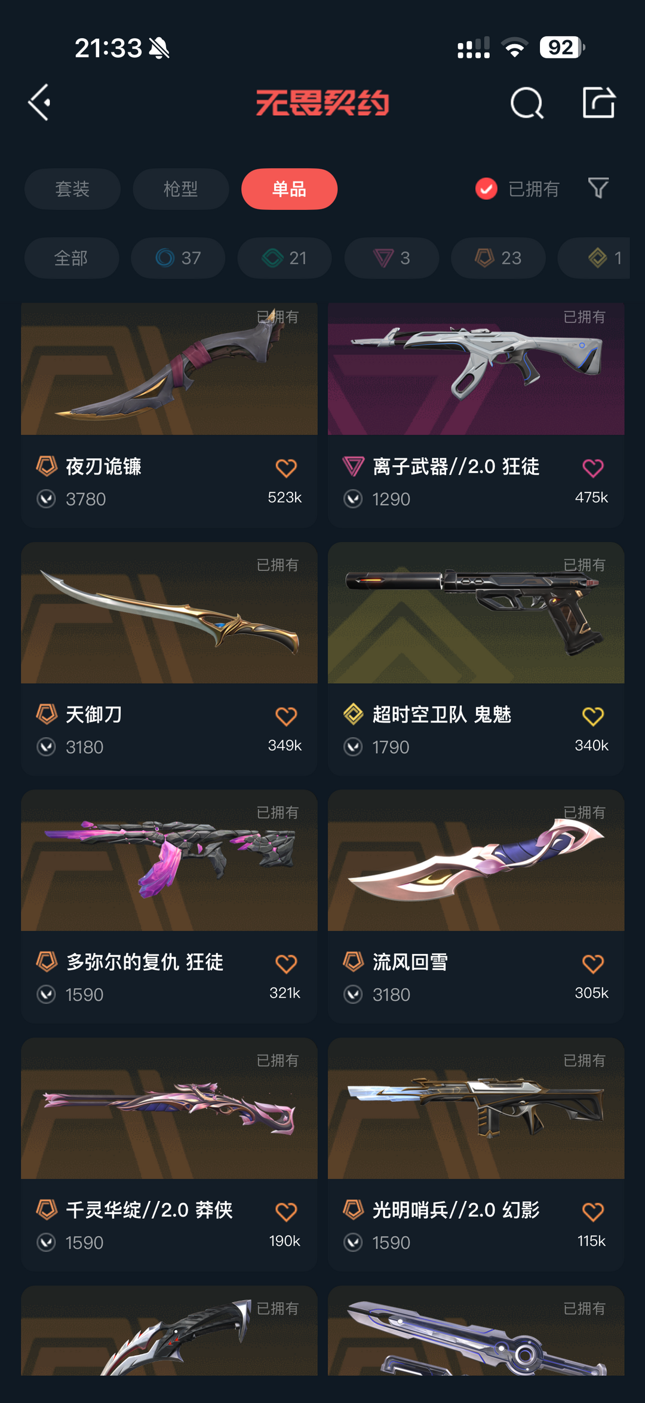Viewport: 645px width, 1403px height.
Task: Tap heart icon on 流风回雪 card
Action: (593, 964)
